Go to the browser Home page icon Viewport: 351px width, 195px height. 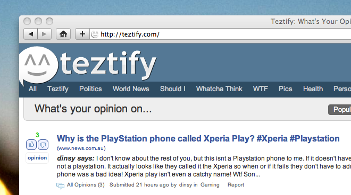pos(63,34)
